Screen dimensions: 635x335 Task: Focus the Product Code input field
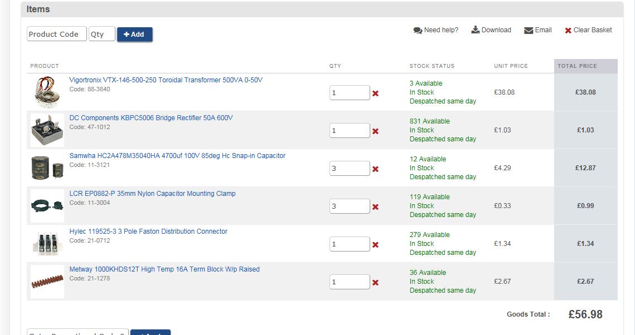click(56, 34)
